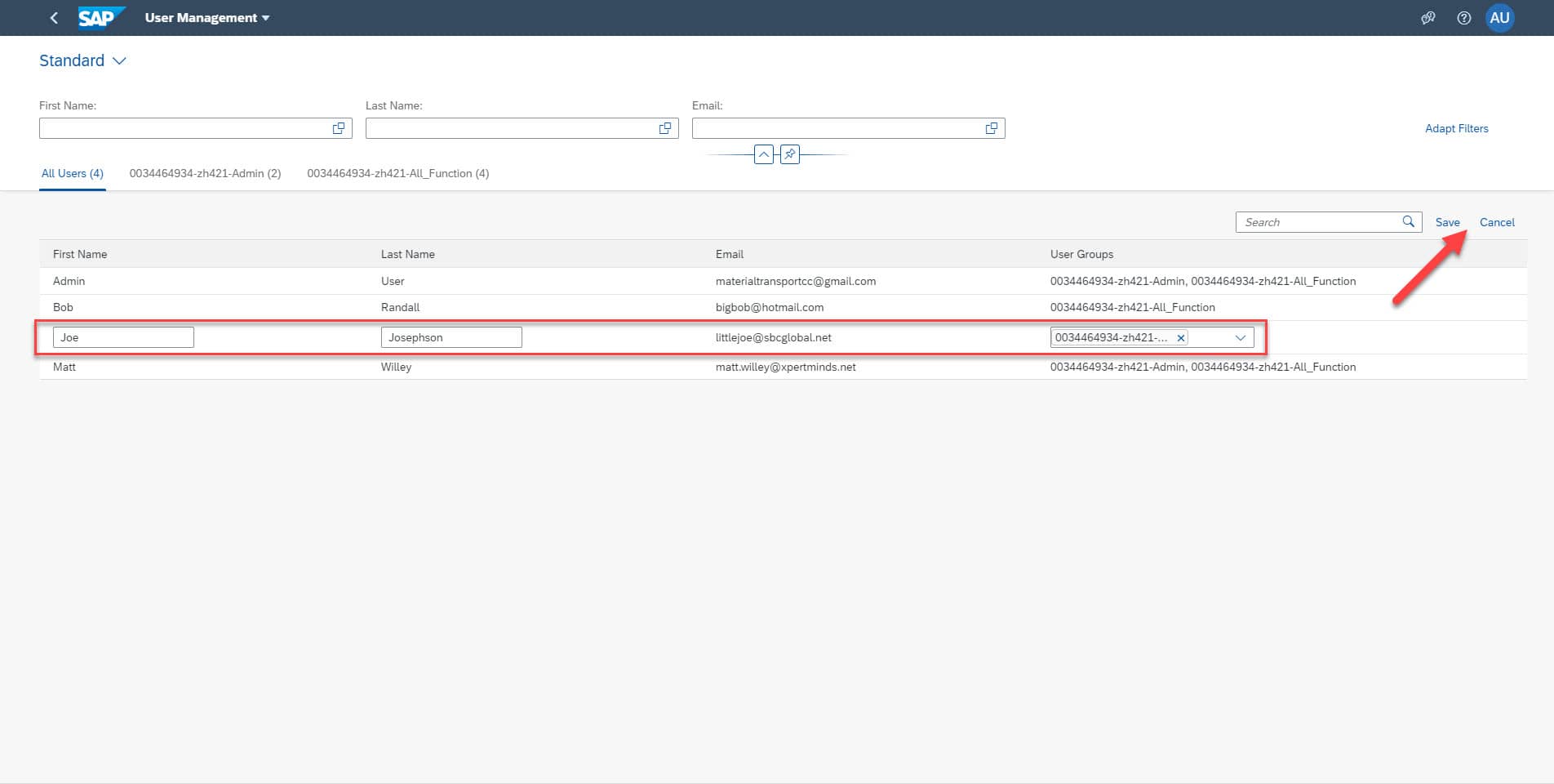Open the help question mark icon
The height and width of the screenshot is (784, 1554).
1463,17
